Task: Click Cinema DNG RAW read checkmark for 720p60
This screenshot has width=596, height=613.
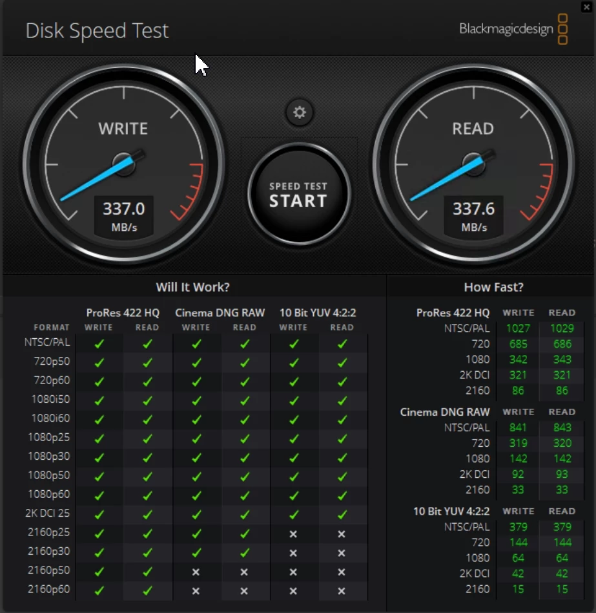Action: (245, 382)
